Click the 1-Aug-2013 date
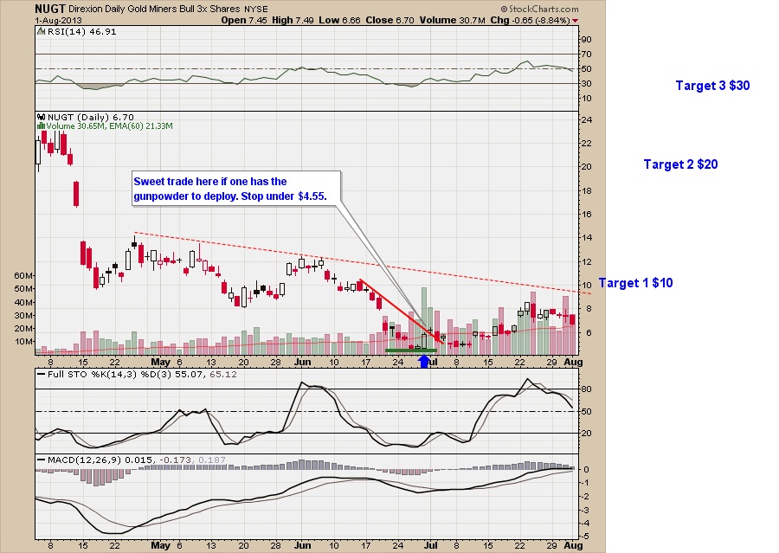This screenshot has width=779, height=553. [x=58, y=21]
